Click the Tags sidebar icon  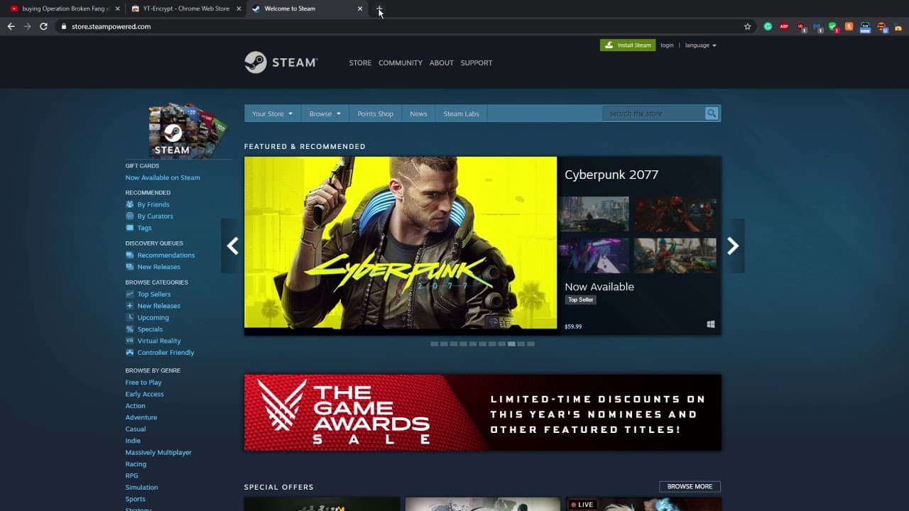coord(129,228)
